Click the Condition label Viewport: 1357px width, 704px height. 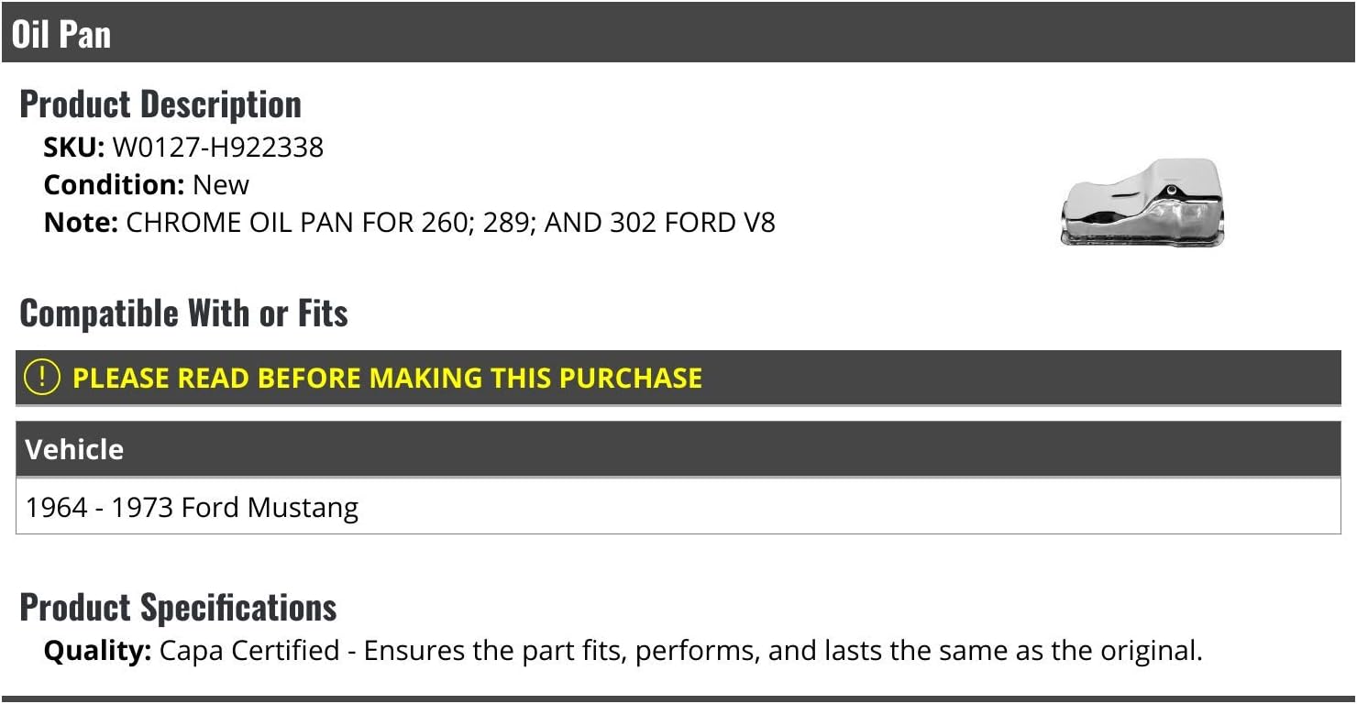point(115,184)
